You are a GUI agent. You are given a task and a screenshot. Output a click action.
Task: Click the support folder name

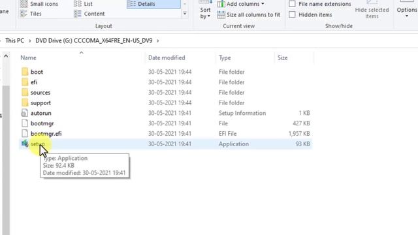pyautogui.click(x=40, y=103)
